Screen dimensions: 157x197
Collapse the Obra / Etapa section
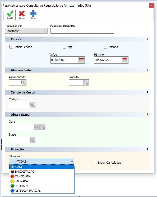147,115
